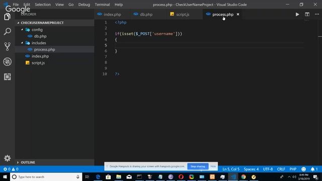The width and height of the screenshot is (322, 181).
Task: Open the Windows Action Center
Action: pyautogui.click(x=315, y=176)
